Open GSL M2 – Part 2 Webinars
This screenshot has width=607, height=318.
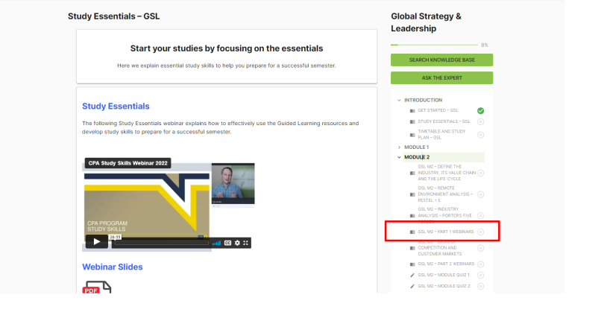[446, 264]
